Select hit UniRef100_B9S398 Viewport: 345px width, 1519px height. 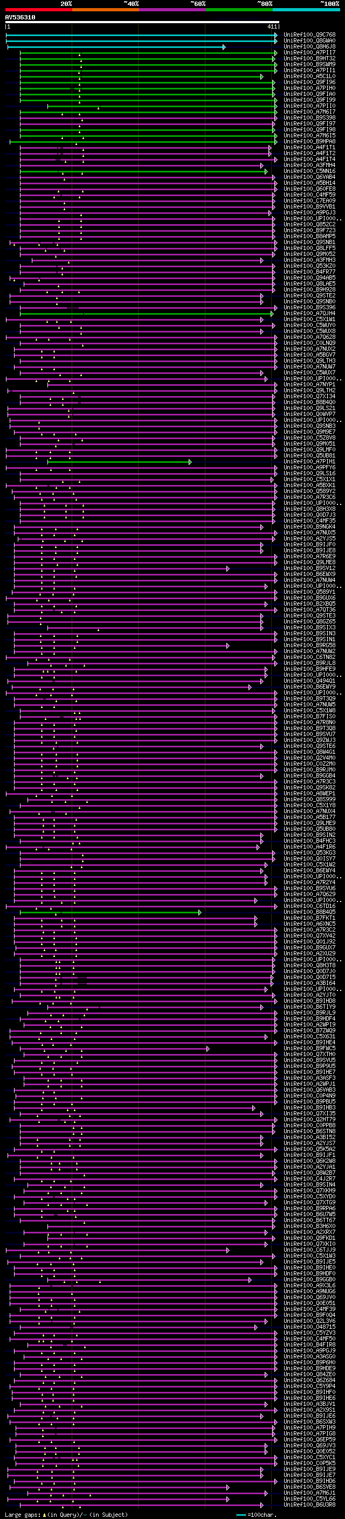pos(309,118)
